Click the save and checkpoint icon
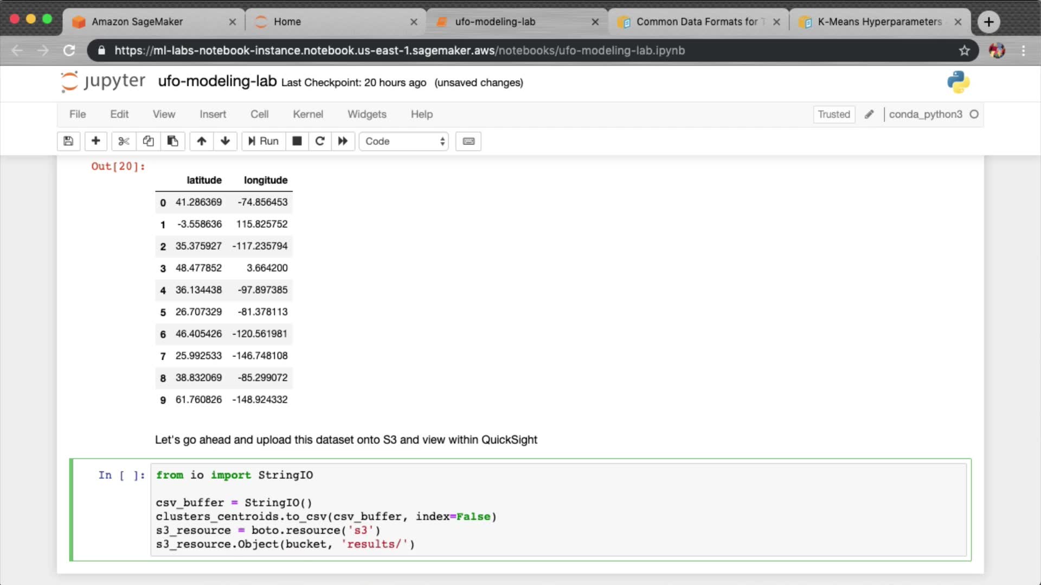This screenshot has width=1041, height=585. point(68,141)
